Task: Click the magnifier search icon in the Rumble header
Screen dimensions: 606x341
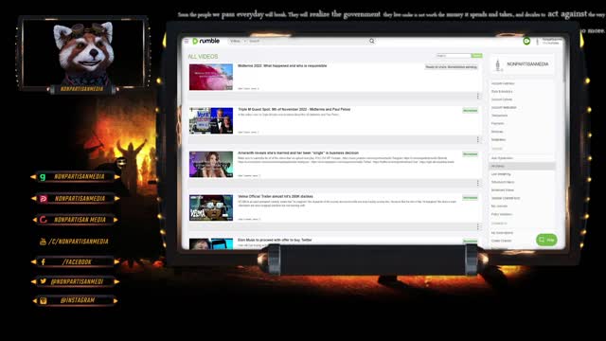Action: point(372,41)
